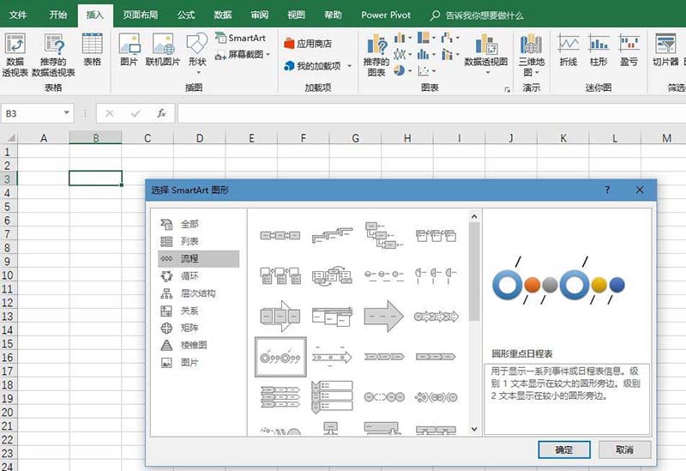This screenshot has height=471, width=686.
Task: Click the Select All corner of sheet
Action: click(9, 138)
